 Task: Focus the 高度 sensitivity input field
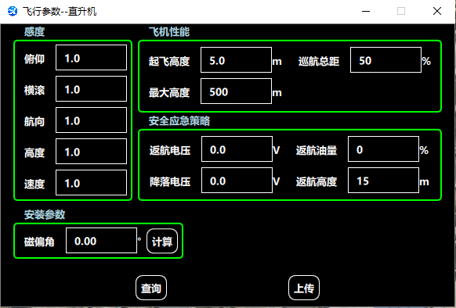click(91, 151)
